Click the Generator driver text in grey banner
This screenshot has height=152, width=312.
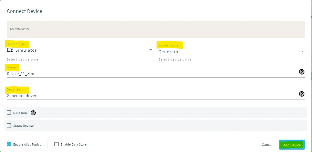pos(19,29)
